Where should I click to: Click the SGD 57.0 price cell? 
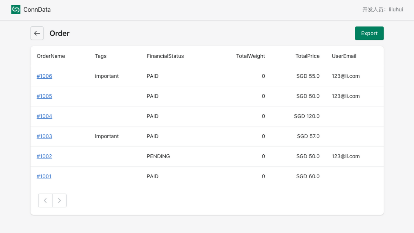click(308, 136)
